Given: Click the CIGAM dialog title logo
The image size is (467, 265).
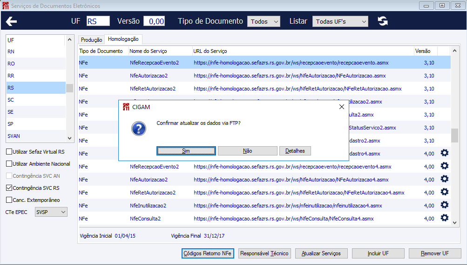Looking at the screenshot, I should 126,107.
